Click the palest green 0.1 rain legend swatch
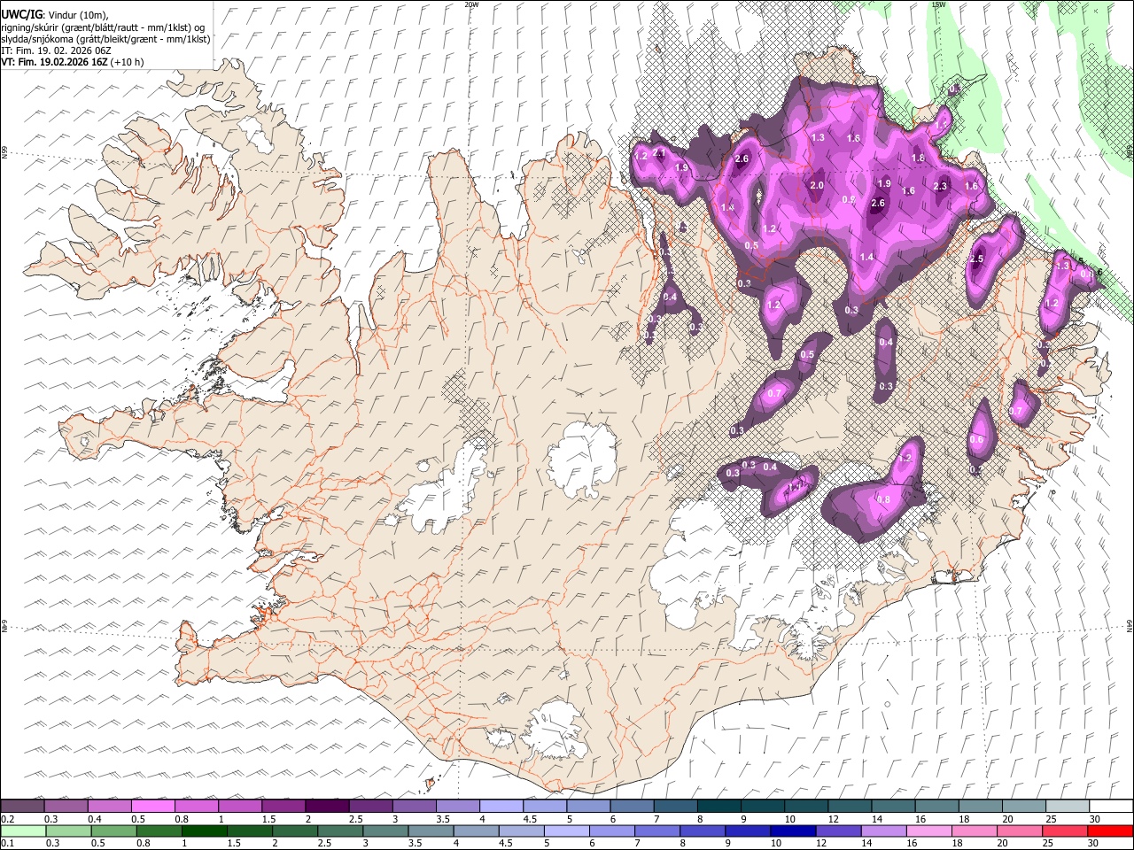Viewport: 1134px width, 850px height. coord(22,831)
